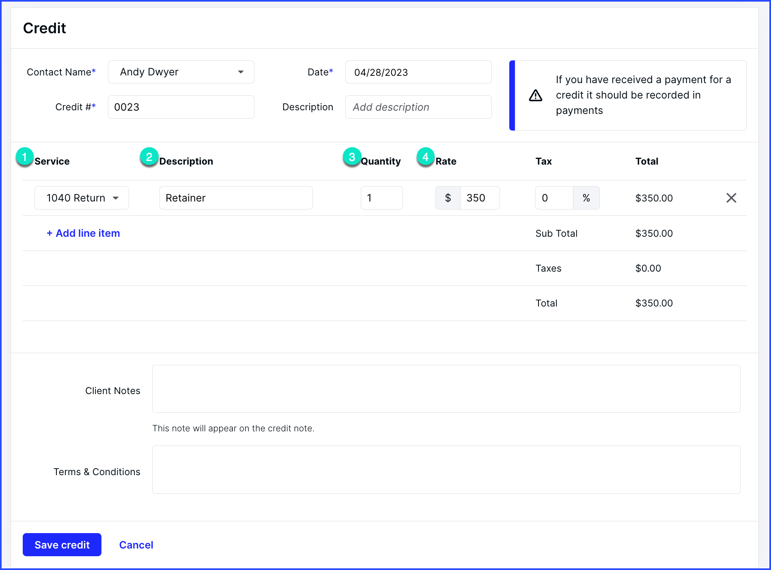This screenshot has height=570, width=771.
Task: Click the teal badge numbered 4
Action: click(425, 157)
